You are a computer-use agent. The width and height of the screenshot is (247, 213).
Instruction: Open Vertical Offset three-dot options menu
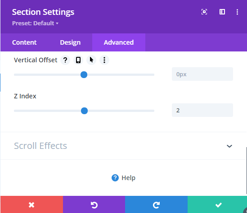pyautogui.click(x=104, y=60)
